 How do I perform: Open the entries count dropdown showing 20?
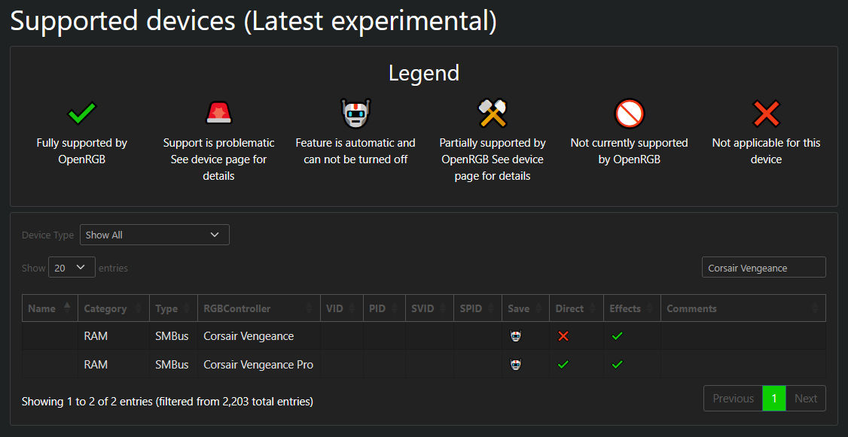[x=72, y=267]
